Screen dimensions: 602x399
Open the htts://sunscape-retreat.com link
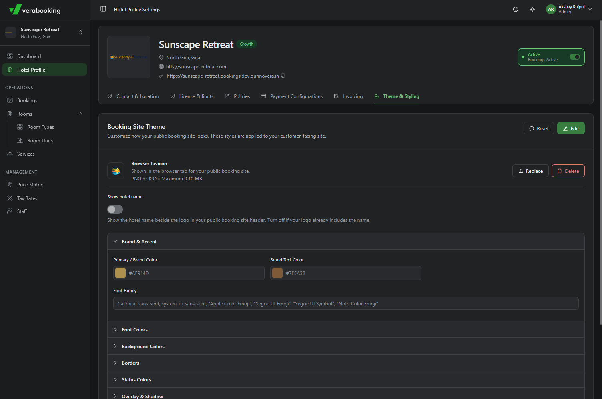coord(196,66)
